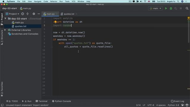Image resolution: width=190 pixels, height=107 pixels.
Task: Open the 4: Run tool window
Action: click(x=27, y=101)
